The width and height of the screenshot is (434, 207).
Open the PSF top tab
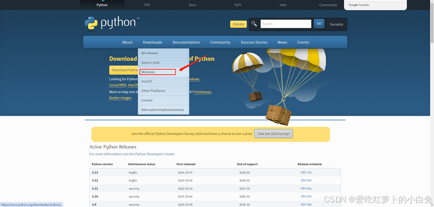(x=147, y=5)
